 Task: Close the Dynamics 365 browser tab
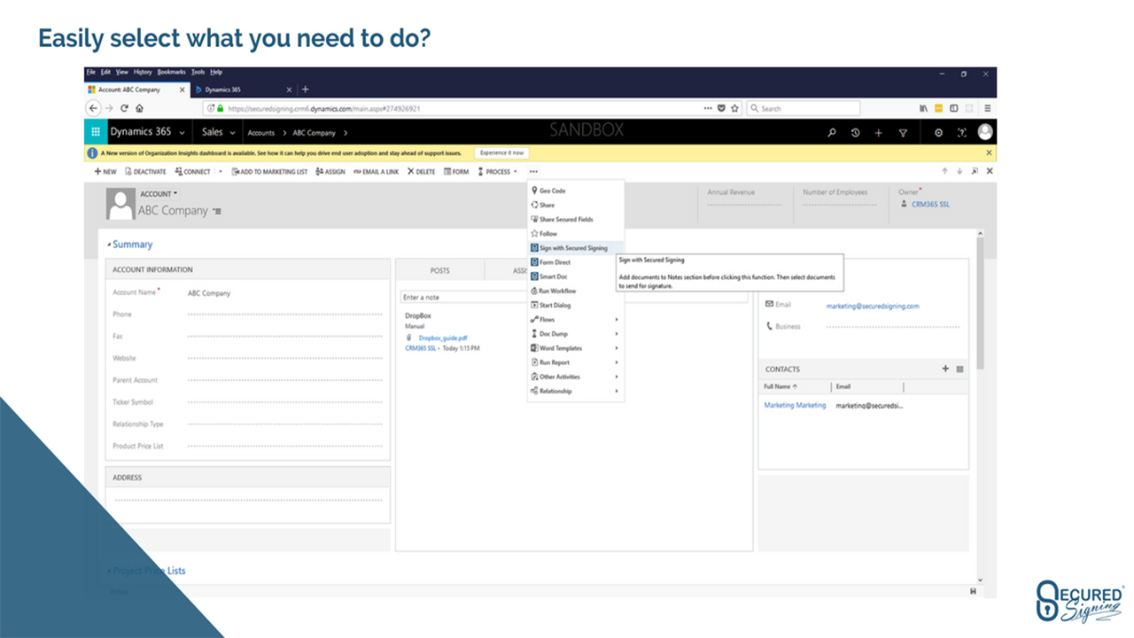pos(291,89)
